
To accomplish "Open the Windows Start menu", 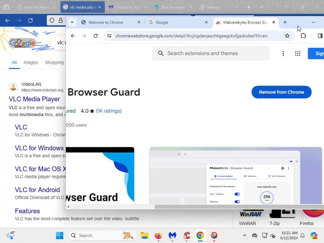I will point(60,235).
